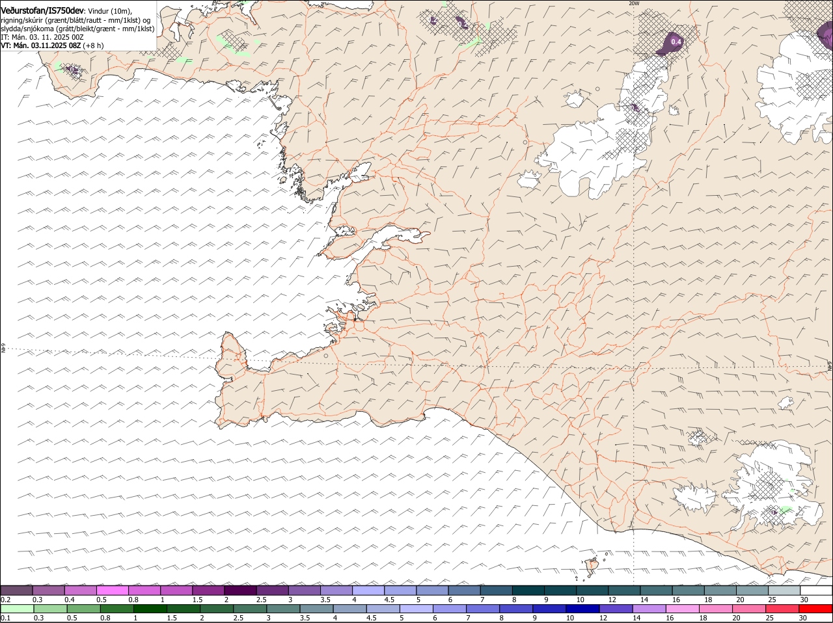Pick the bright pink 0.5 swatch in upper legend row
833x623 pixels.
point(112,590)
